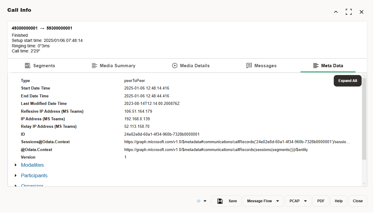Click the play-circle icon on Media Details tab
374x214 pixels.
[175, 65]
